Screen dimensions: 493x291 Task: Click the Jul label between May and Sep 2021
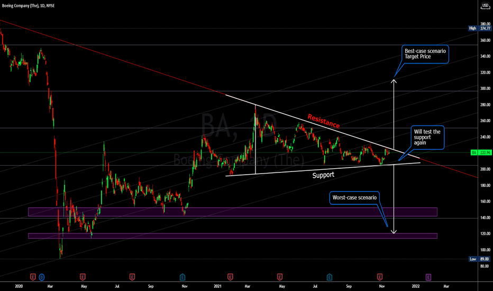click(315, 286)
